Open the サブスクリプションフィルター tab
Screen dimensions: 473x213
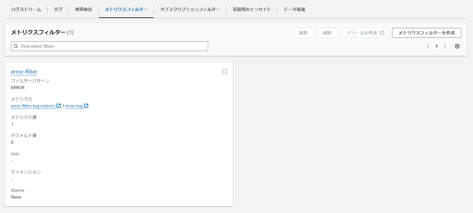[x=190, y=9]
